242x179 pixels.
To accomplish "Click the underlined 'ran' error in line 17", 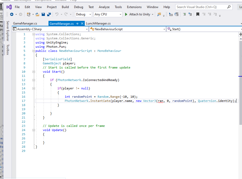I will (x=160, y=101).
